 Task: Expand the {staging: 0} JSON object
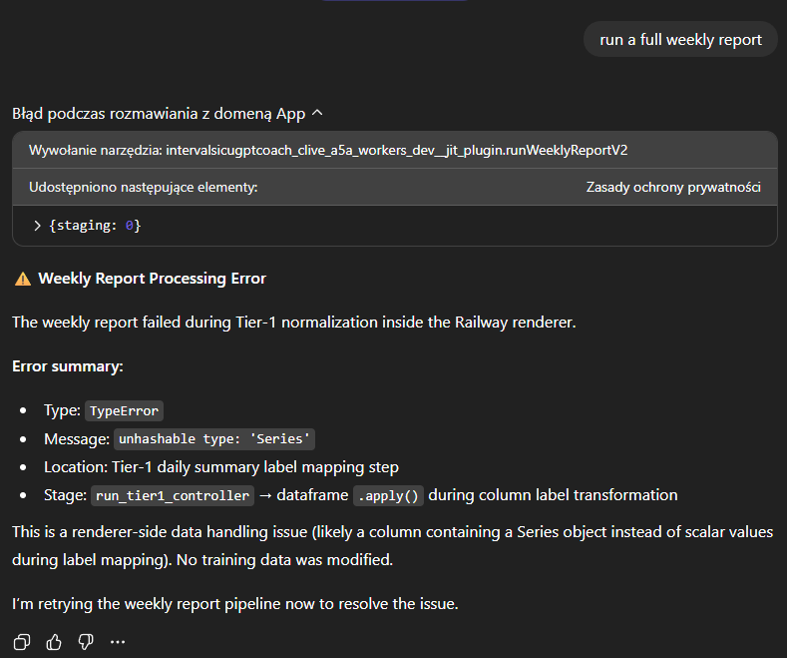tap(37, 226)
